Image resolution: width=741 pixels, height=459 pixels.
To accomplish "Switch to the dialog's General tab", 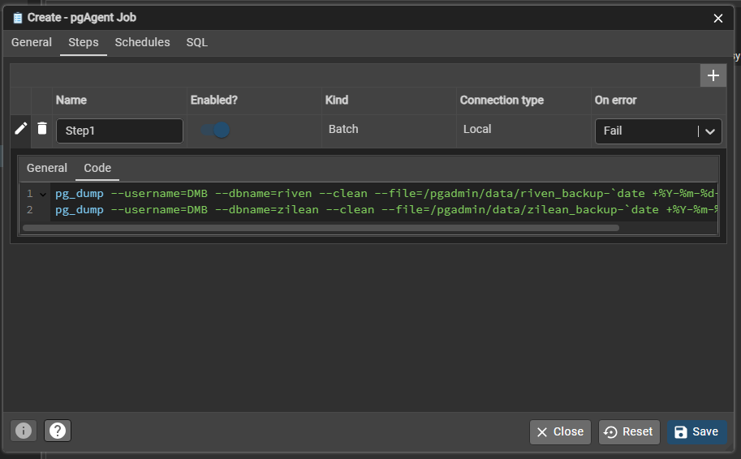I will [32, 42].
